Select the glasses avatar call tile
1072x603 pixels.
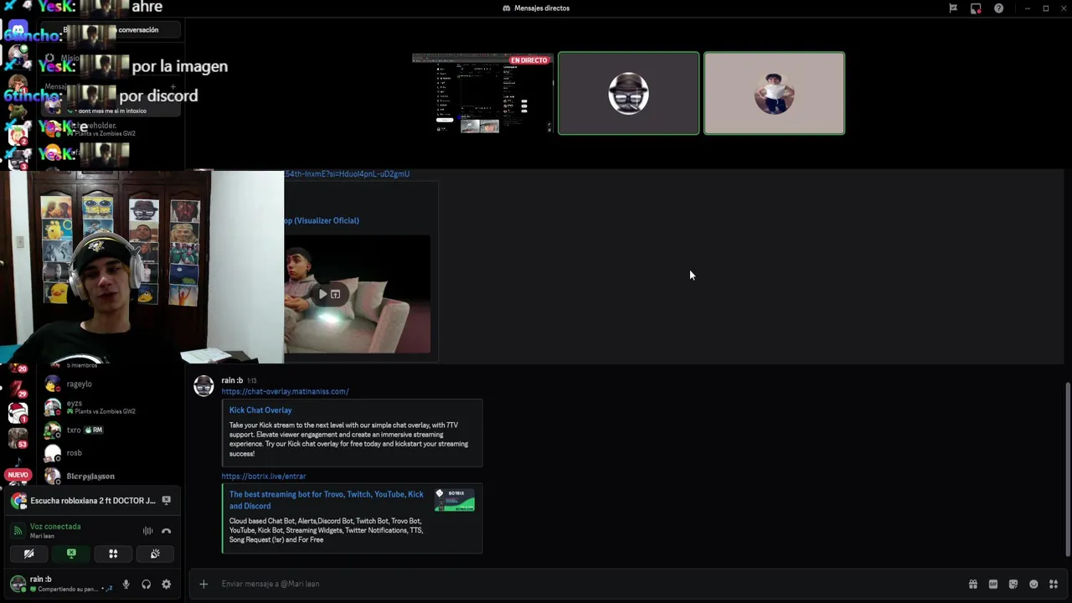628,93
